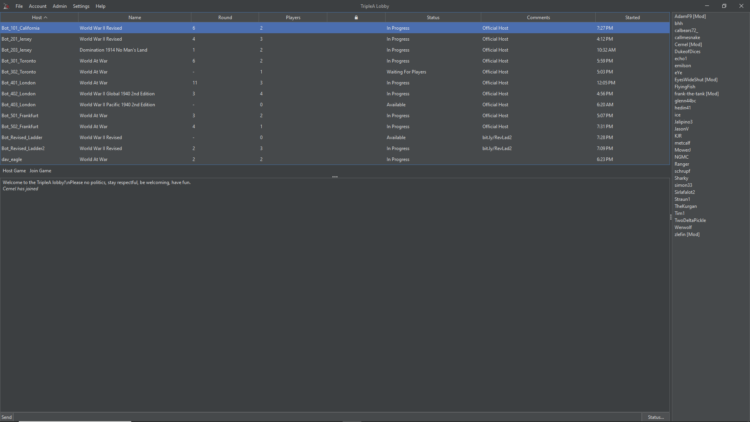Select the Bot_403_London game row

point(335,105)
